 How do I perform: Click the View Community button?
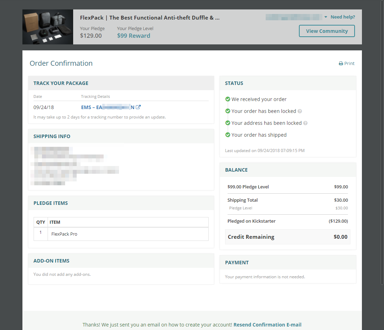(x=327, y=31)
